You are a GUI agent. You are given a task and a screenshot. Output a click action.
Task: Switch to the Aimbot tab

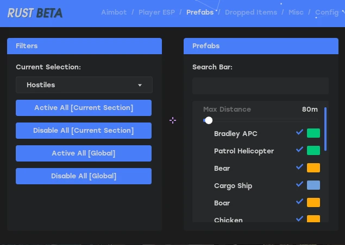tap(114, 12)
